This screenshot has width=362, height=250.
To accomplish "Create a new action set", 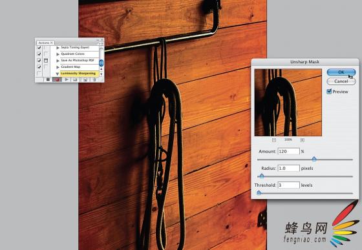I will pyautogui.click(x=75, y=79).
